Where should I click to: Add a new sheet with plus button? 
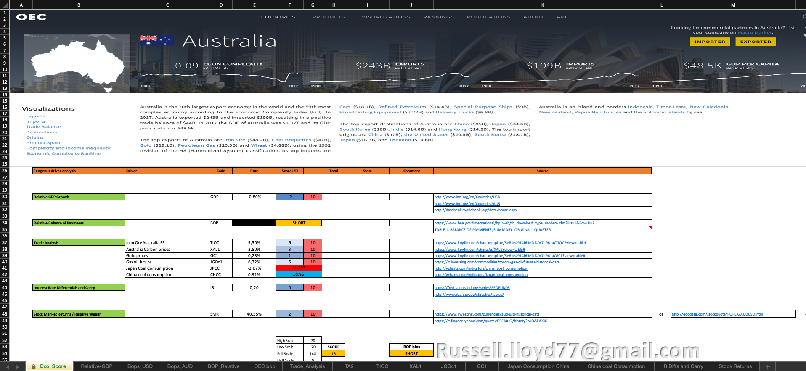tap(767, 366)
